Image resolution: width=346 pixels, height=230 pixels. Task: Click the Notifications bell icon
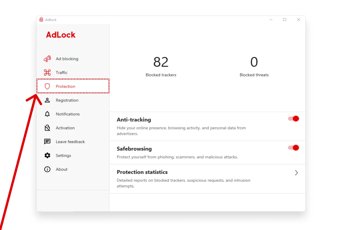[x=47, y=114]
